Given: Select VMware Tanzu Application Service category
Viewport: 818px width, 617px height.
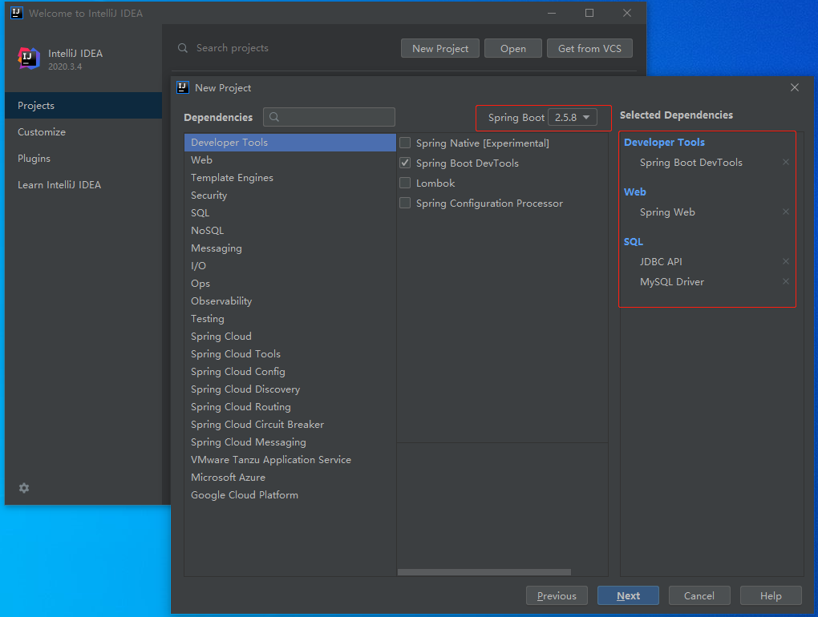Looking at the screenshot, I should point(290,460).
